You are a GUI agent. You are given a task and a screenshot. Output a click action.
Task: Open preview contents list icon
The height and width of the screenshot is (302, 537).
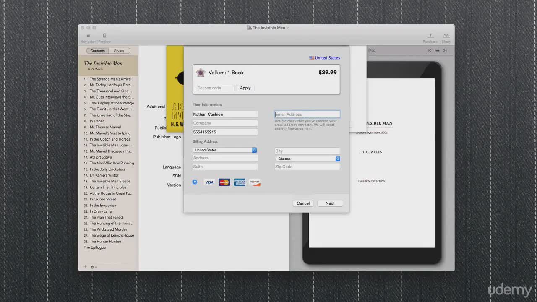(x=437, y=50)
